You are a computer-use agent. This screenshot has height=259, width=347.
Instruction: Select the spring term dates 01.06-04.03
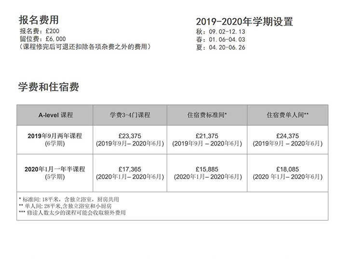(226, 40)
